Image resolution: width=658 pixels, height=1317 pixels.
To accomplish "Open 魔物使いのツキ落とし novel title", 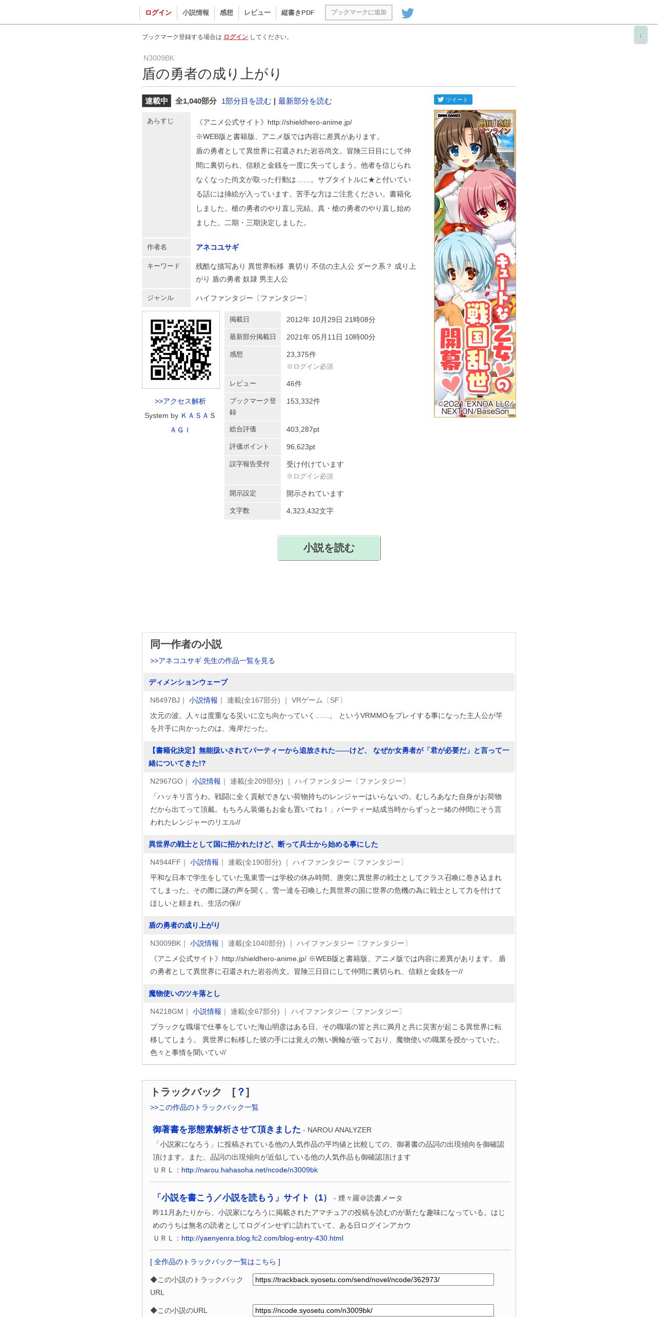I will point(184,993).
